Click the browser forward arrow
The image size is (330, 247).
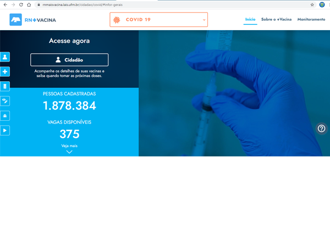(13, 4)
